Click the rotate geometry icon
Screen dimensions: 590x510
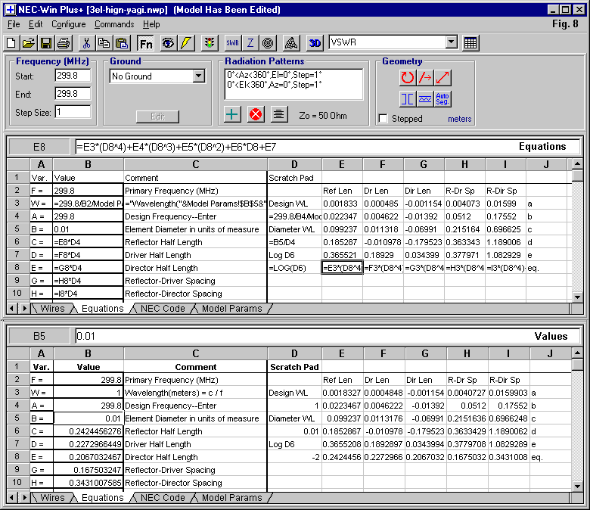408,77
